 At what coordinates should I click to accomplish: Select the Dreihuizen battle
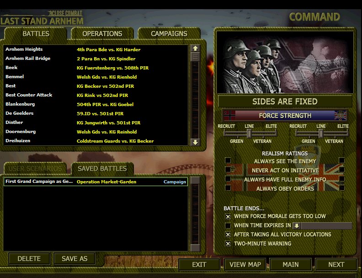pos(96,141)
